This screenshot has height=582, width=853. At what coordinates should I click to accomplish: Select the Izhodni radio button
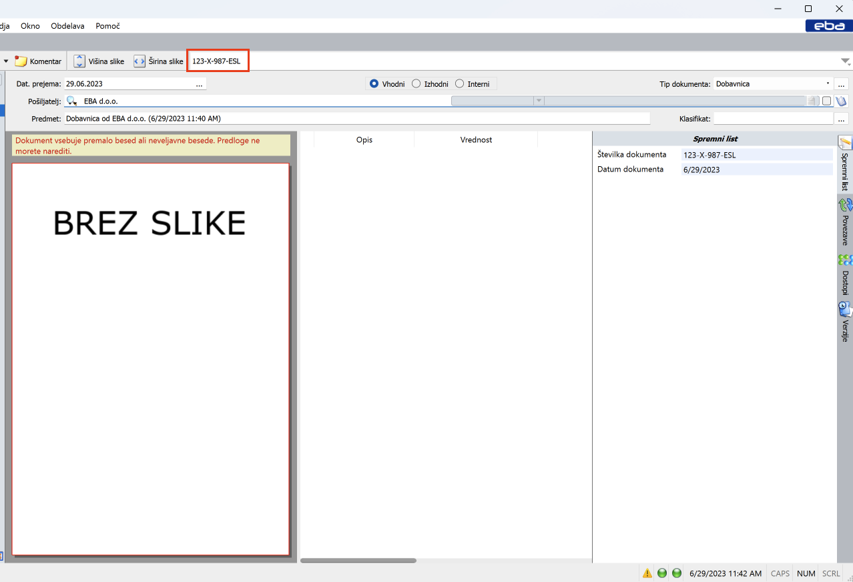point(416,84)
